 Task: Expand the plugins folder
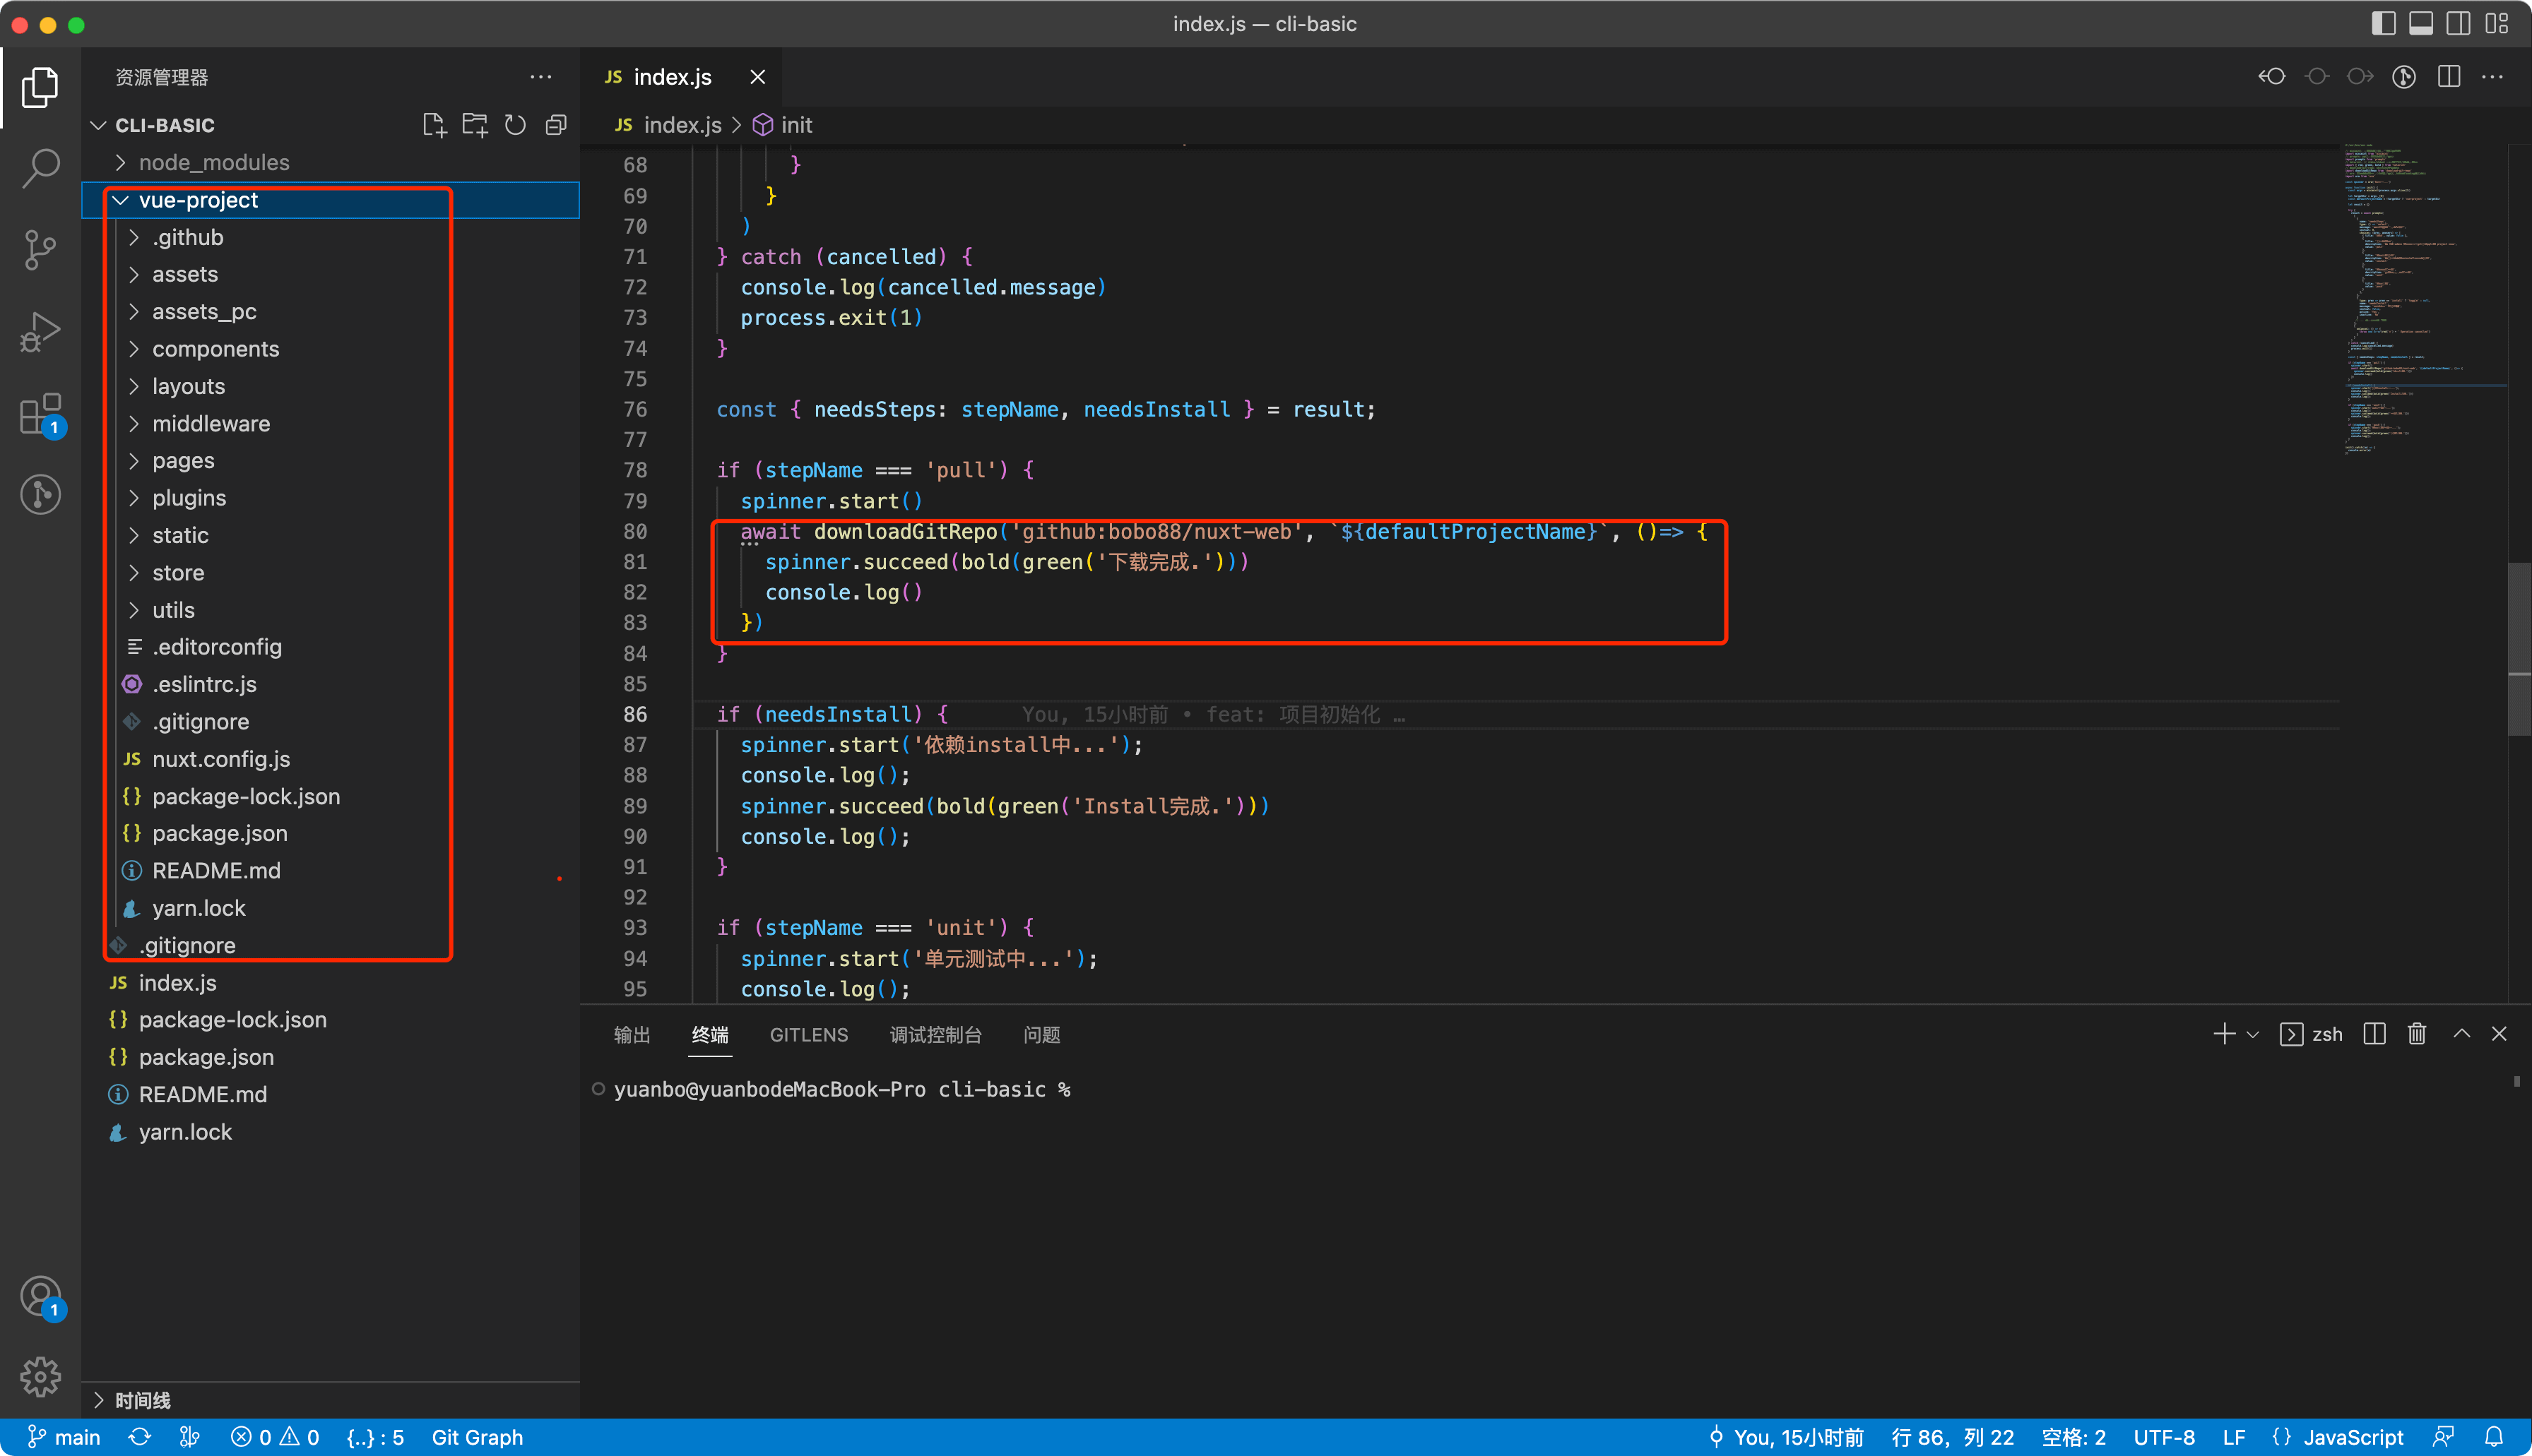pos(330,498)
